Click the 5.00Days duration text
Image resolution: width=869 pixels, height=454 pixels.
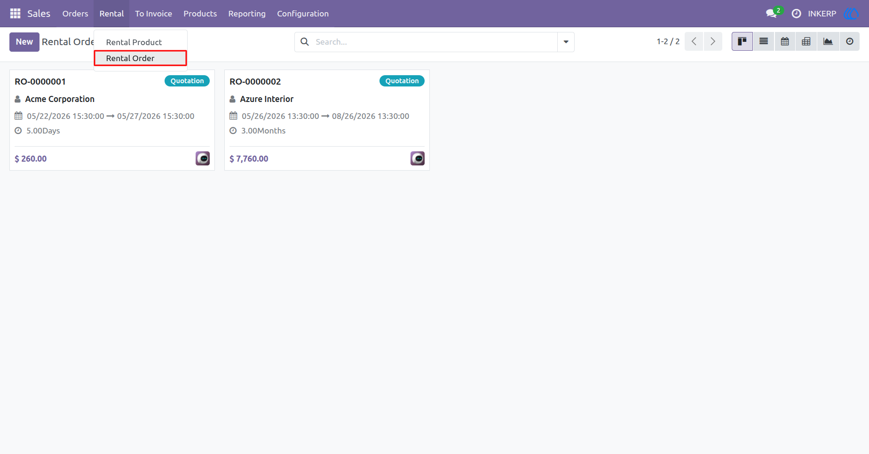click(x=43, y=131)
